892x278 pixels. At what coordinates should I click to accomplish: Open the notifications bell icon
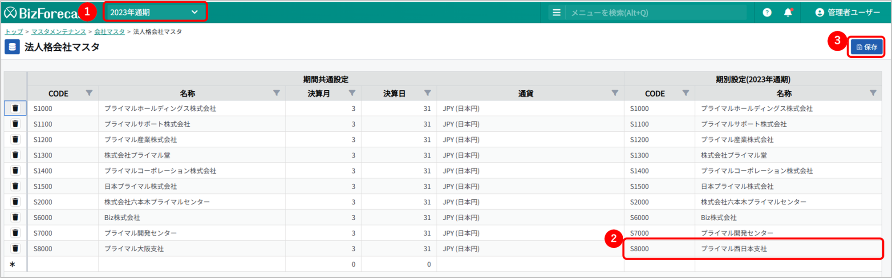pos(788,12)
